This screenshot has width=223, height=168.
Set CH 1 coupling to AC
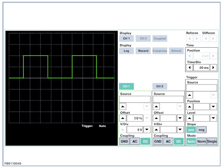(135, 141)
